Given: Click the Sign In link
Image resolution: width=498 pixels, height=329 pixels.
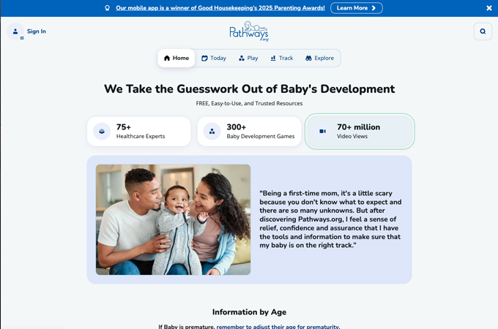Looking at the screenshot, I should click(36, 31).
